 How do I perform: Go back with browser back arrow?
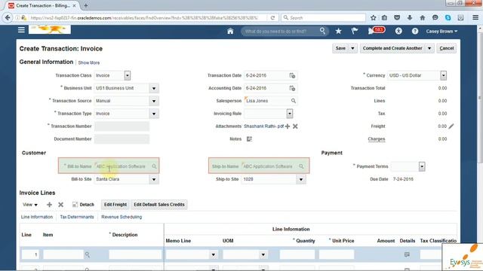pyautogui.click(x=8, y=18)
